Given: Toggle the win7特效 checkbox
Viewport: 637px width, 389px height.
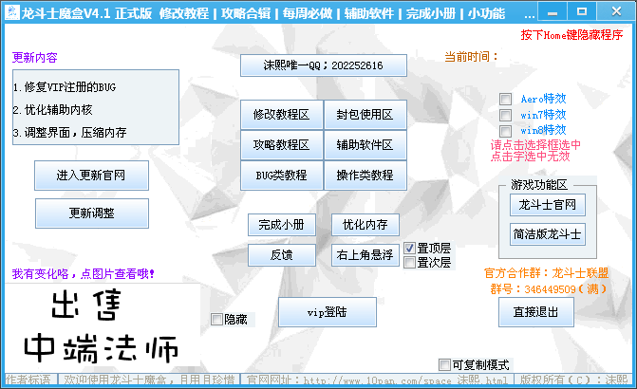Looking at the screenshot, I should coord(506,115).
